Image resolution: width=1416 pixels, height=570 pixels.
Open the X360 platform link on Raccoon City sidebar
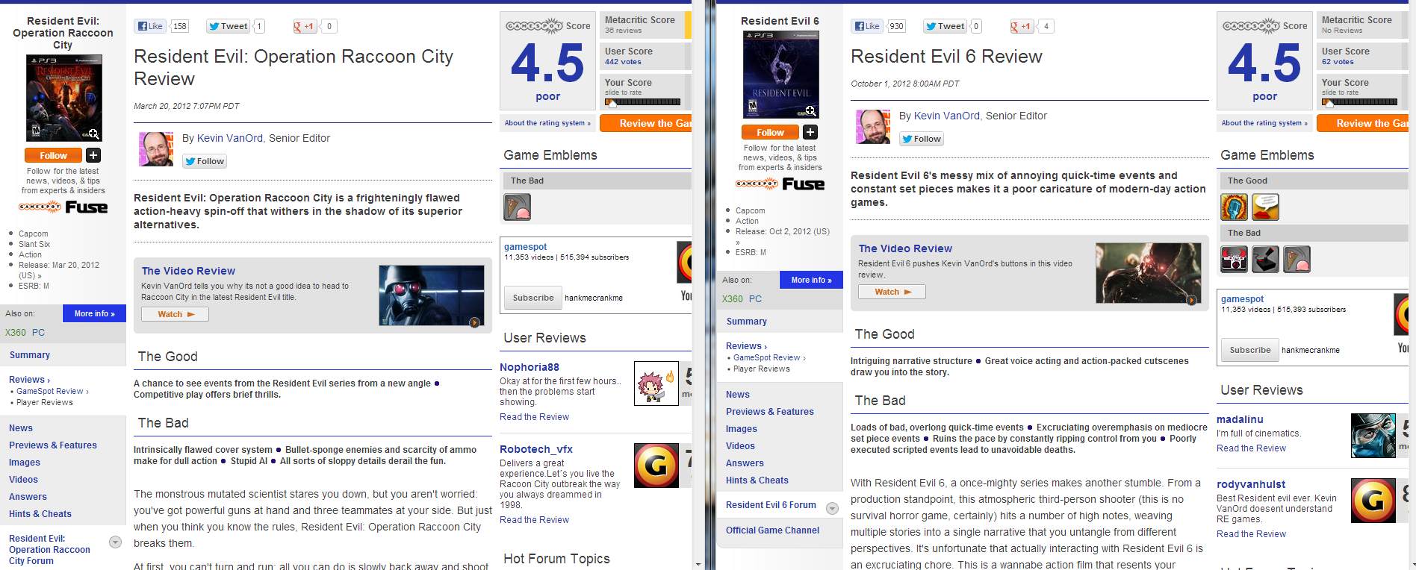pos(16,333)
